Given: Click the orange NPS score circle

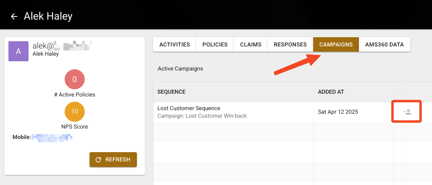Looking at the screenshot, I should (x=75, y=112).
